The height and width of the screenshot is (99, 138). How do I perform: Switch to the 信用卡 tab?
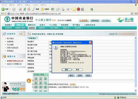pos(42,25)
